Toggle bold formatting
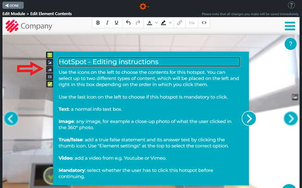Screen dimensions: 302x188 coord(98,23)
